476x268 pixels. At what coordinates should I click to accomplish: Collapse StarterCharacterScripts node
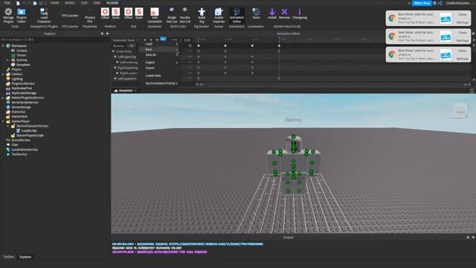click(8, 126)
